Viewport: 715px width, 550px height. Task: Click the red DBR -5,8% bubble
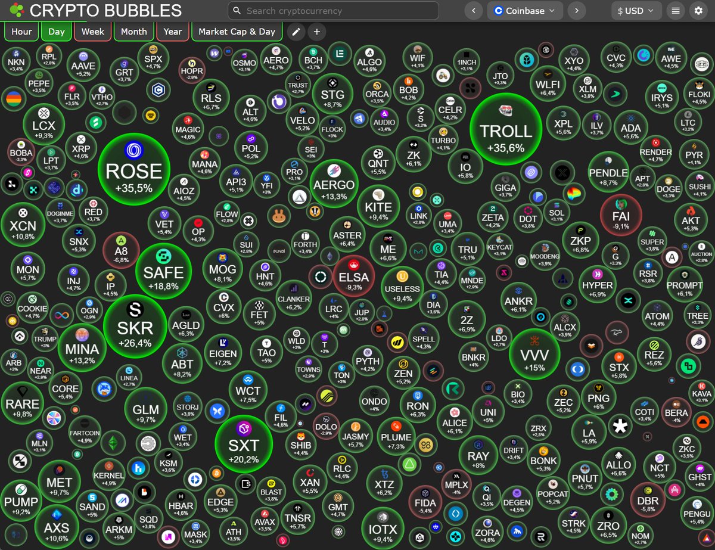point(648,499)
